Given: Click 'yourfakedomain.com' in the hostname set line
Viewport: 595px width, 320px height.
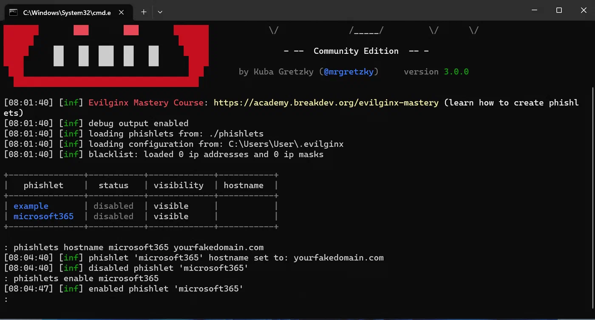Looking at the screenshot, I should click(x=339, y=258).
